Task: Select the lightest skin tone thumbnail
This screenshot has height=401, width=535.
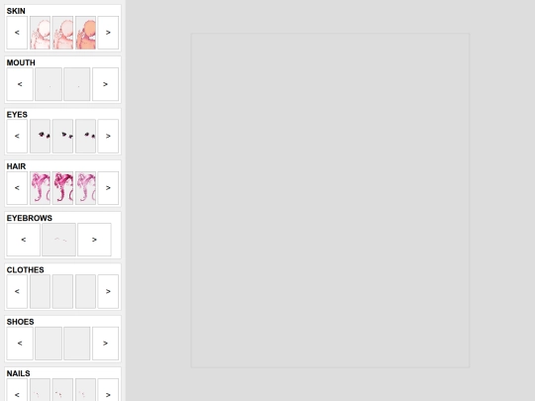Action: click(40, 33)
